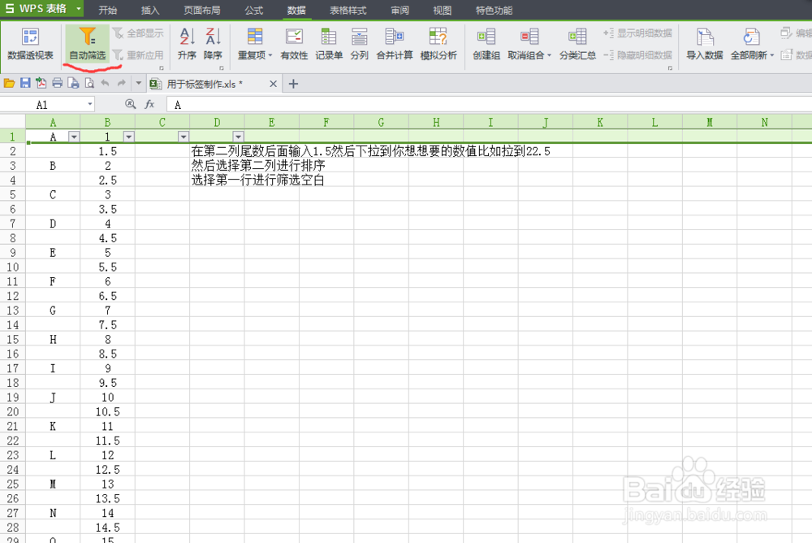Screen dimensions: 812x543
Task: Click Subtotal (分类汇总)
Action: 577,44
